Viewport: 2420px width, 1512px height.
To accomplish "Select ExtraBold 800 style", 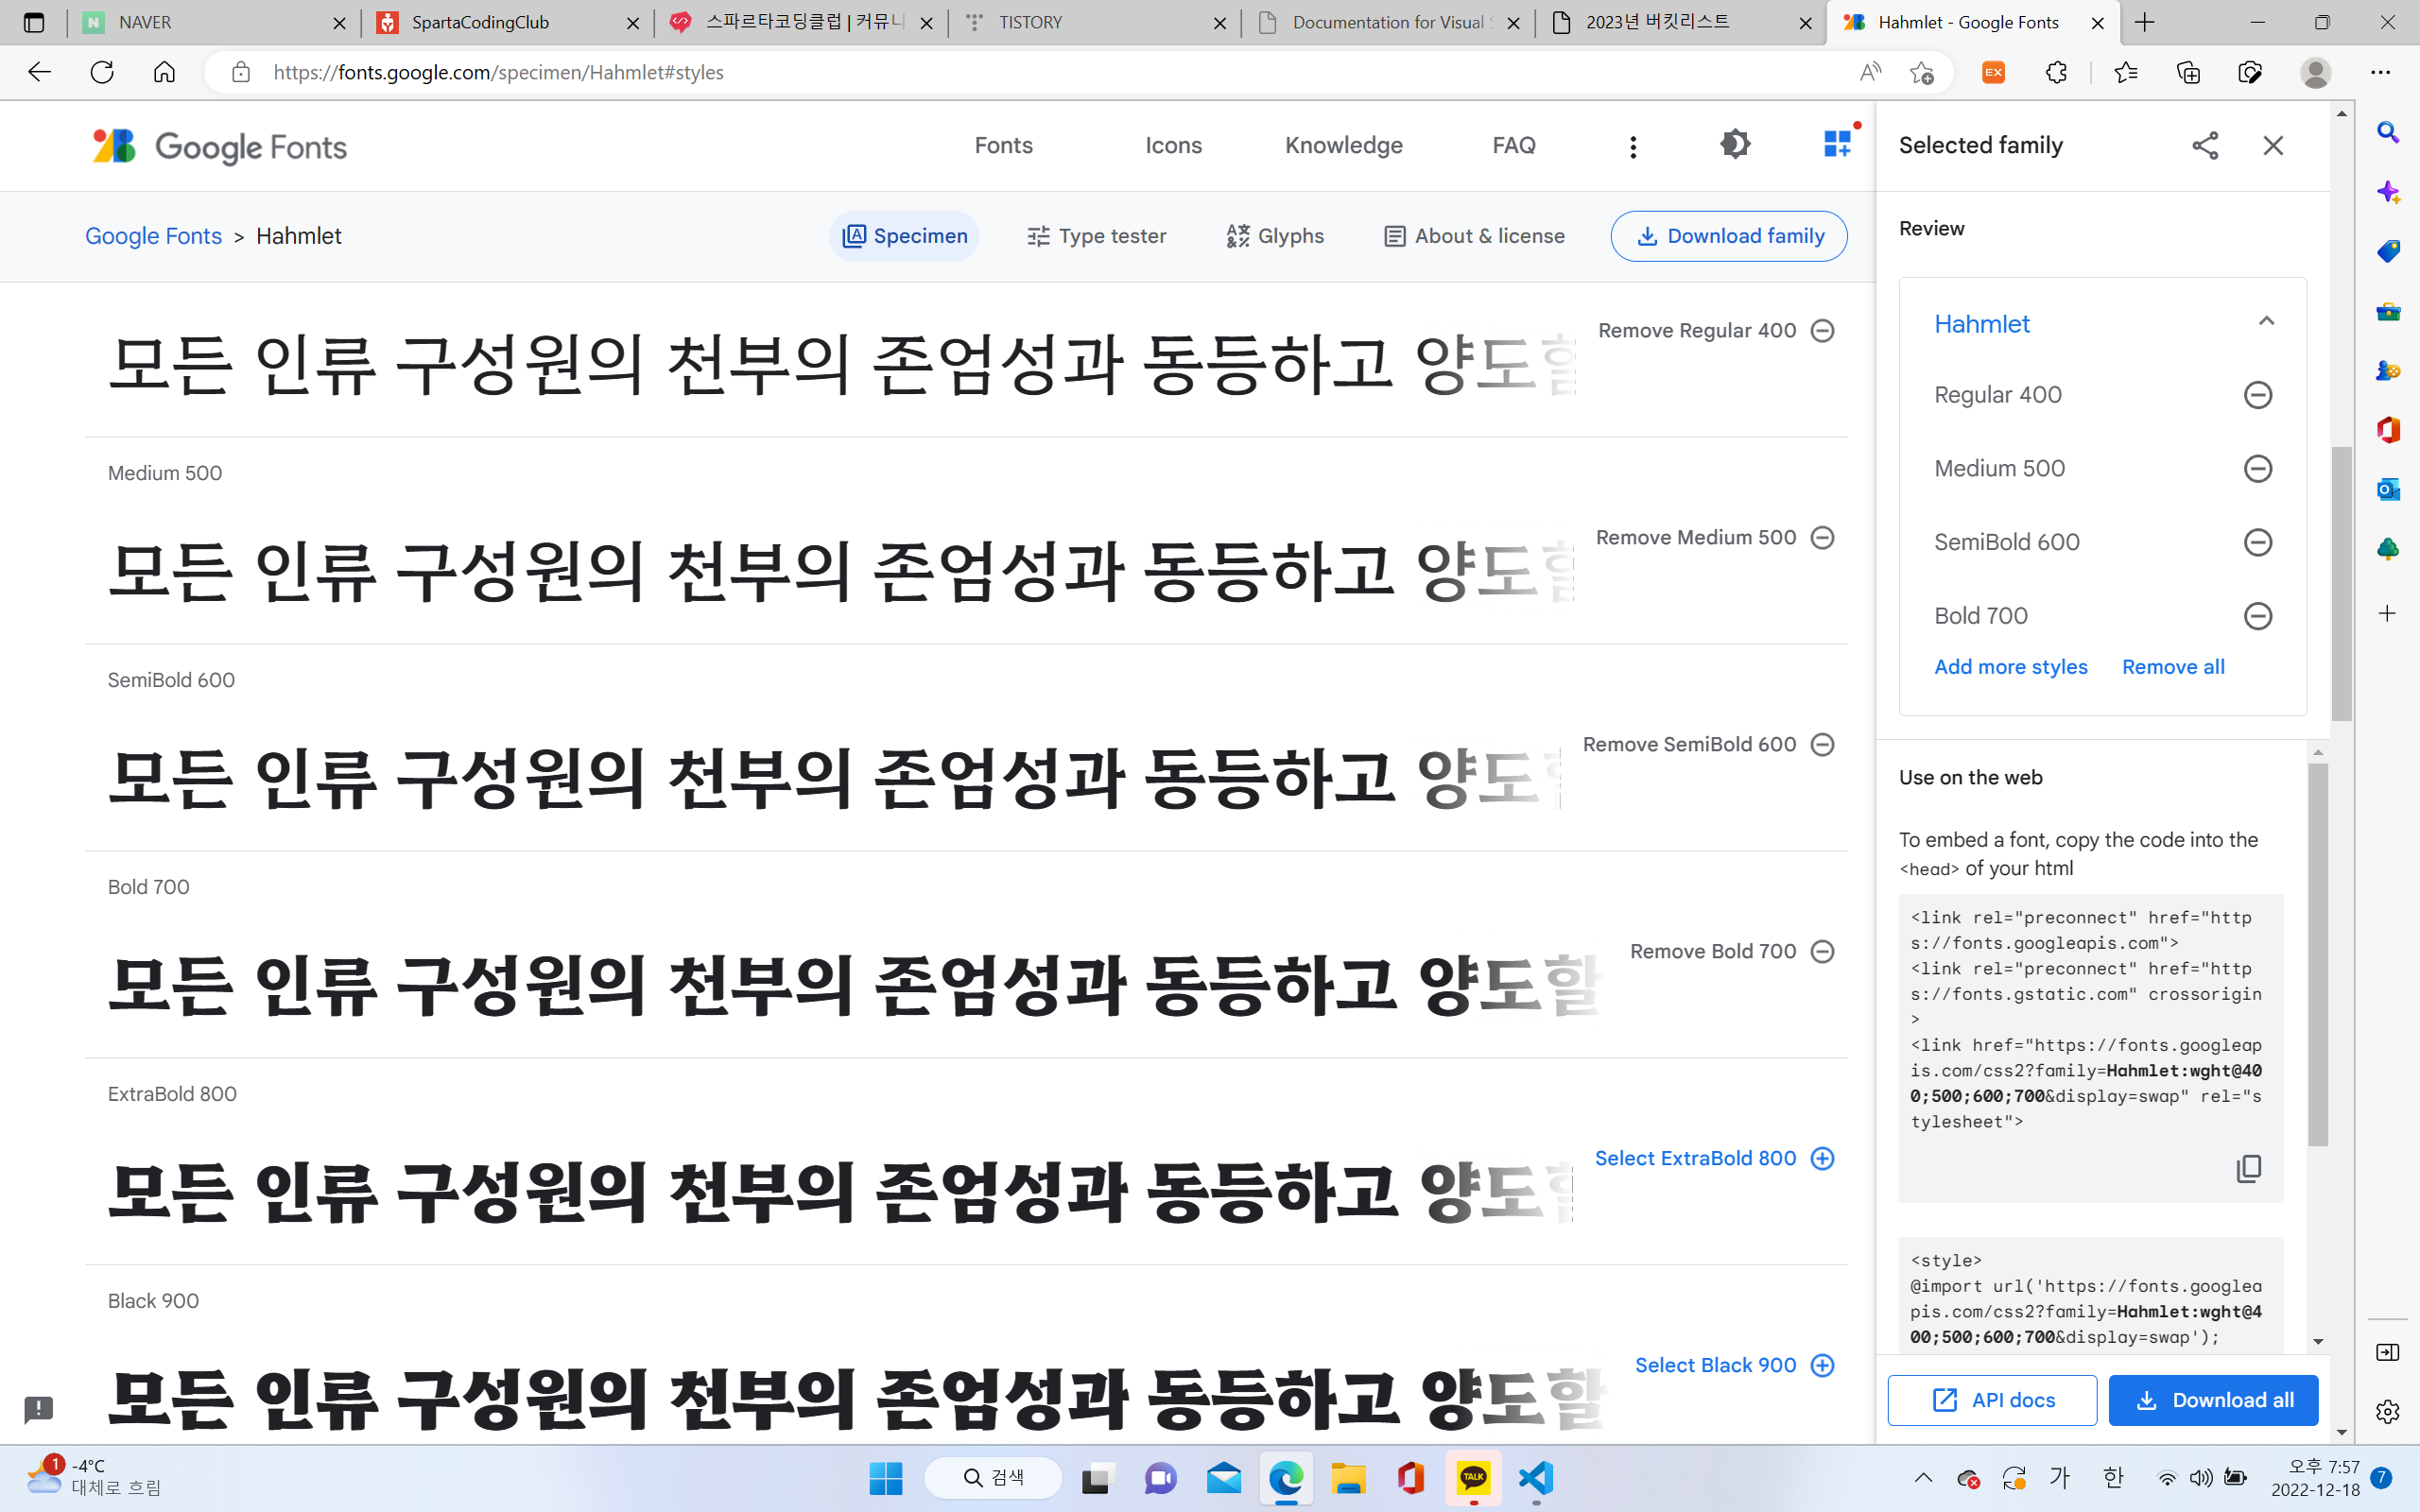I will pos(1714,1159).
